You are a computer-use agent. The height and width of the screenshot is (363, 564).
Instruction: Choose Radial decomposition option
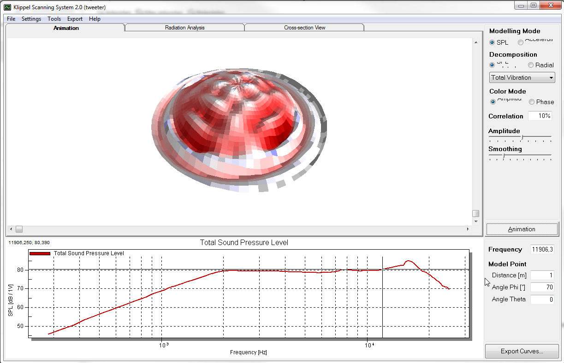tap(531, 65)
